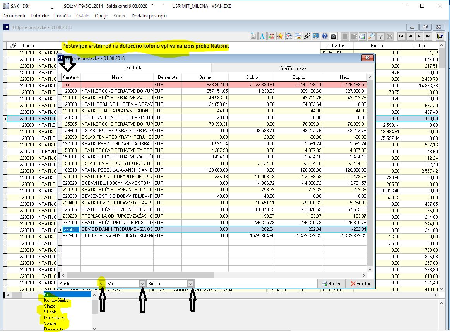Click the printer icon in main toolbar
The height and width of the screenshot is (332, 450).
click(363, 36)
